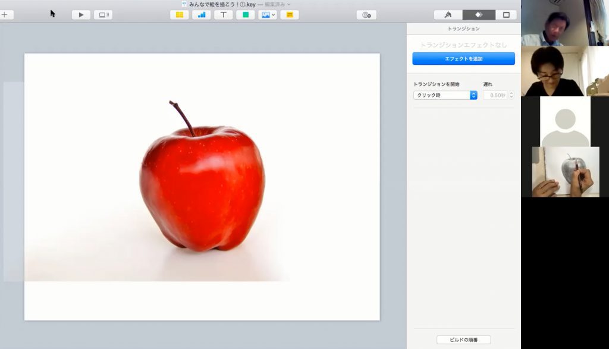Click the collaborate icon
Screen dimensions: 609x349
tap(366, 15)
